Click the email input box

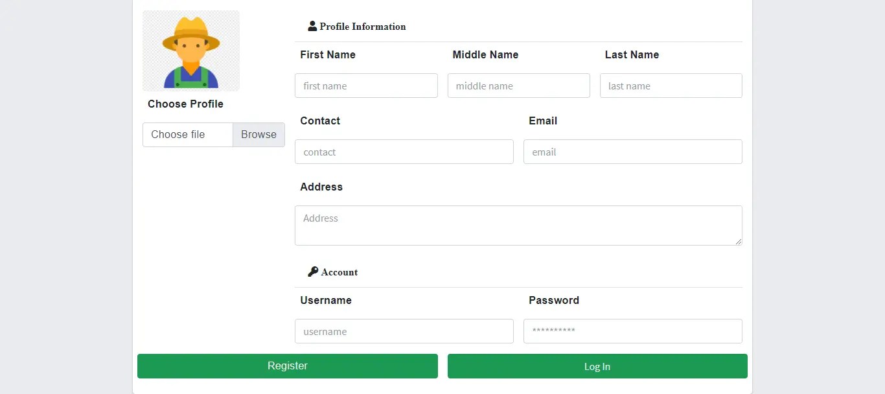632,152
